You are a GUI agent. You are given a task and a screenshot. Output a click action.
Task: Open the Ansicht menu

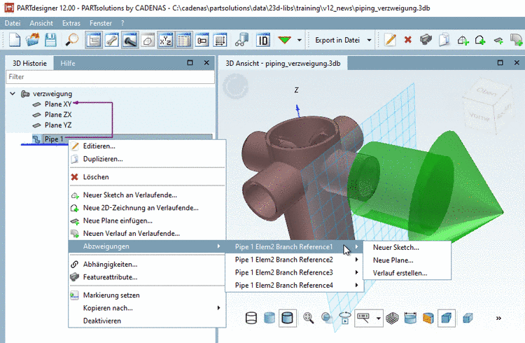pos(41,23)
